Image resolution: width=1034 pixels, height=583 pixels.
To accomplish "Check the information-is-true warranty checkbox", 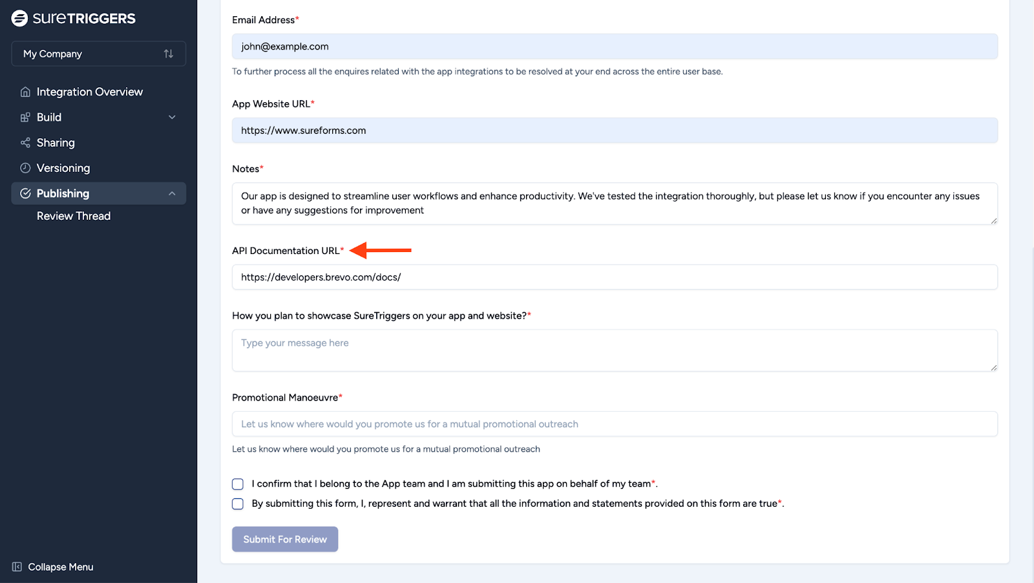I will click(x=237, y=503).
